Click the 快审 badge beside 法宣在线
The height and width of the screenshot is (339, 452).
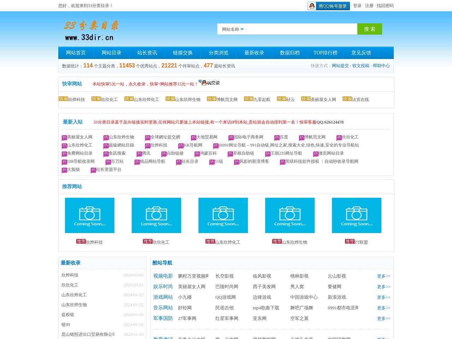347,99
